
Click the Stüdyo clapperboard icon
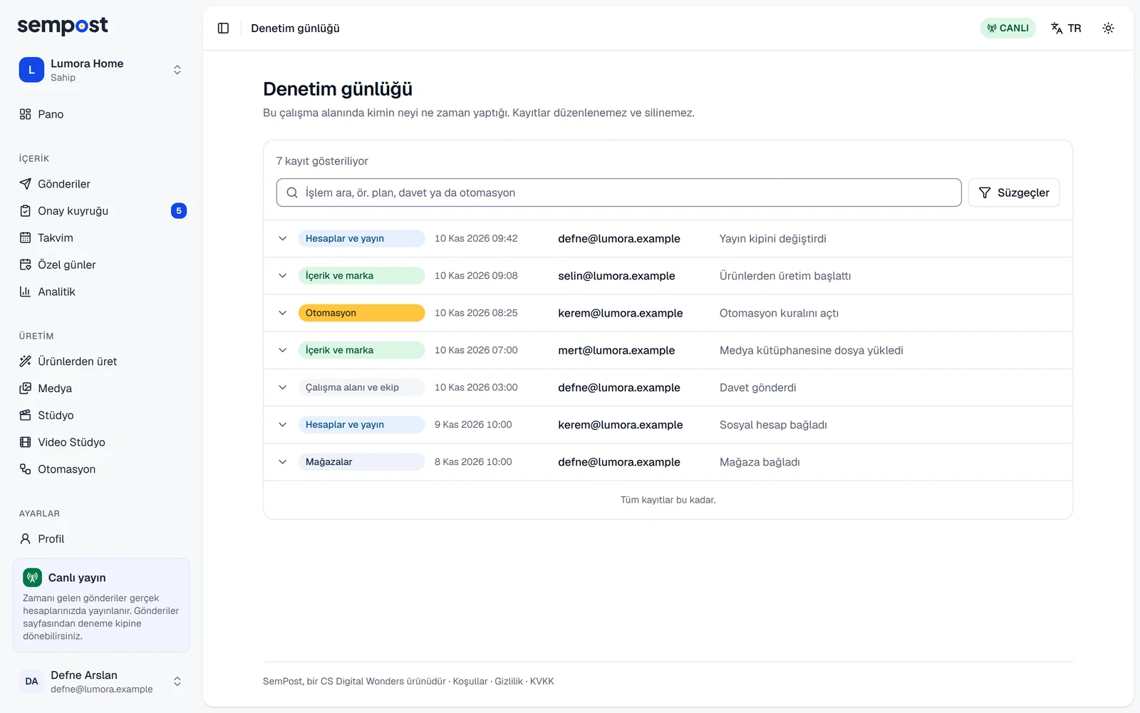click(x=26, y=415)
